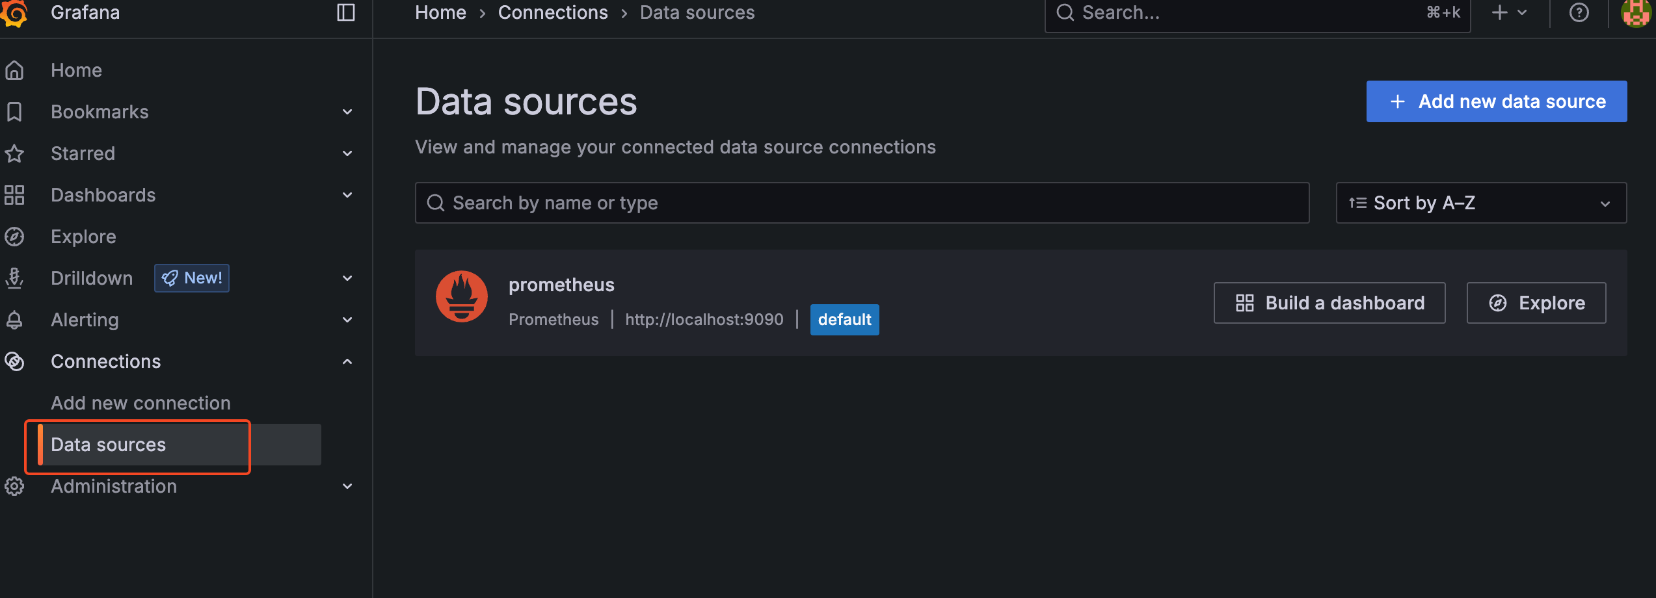The width and height of the screenshot is (1656, 598).
Task: Click the magnifier icon in top search
Action: coord(1065,12)
